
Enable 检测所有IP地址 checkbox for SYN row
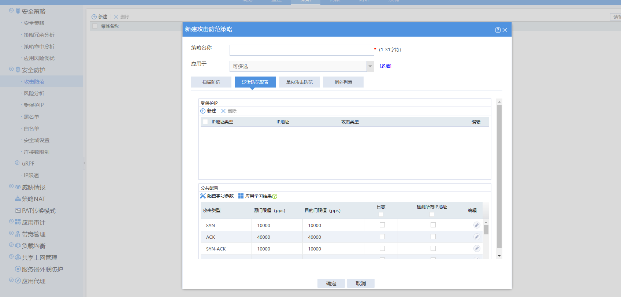pyautogui.click(x=433, y=225)
